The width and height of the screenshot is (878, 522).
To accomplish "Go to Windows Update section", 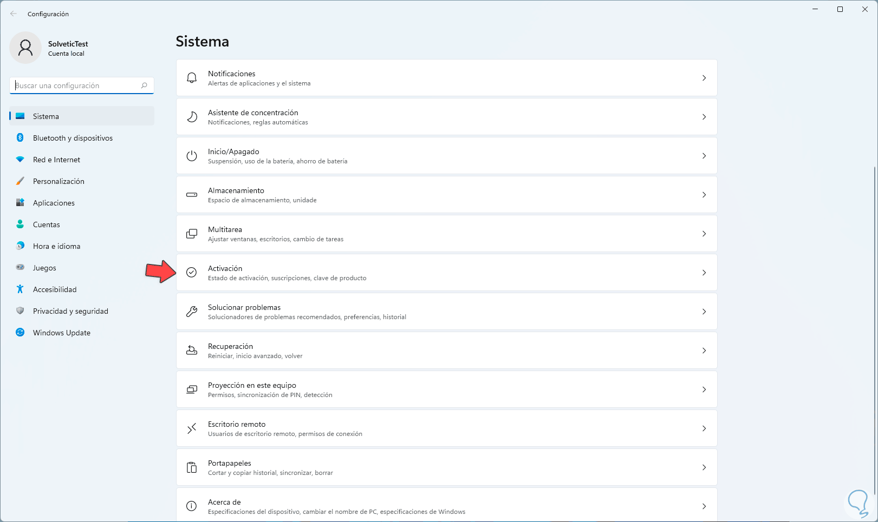I will click(61, 333).
